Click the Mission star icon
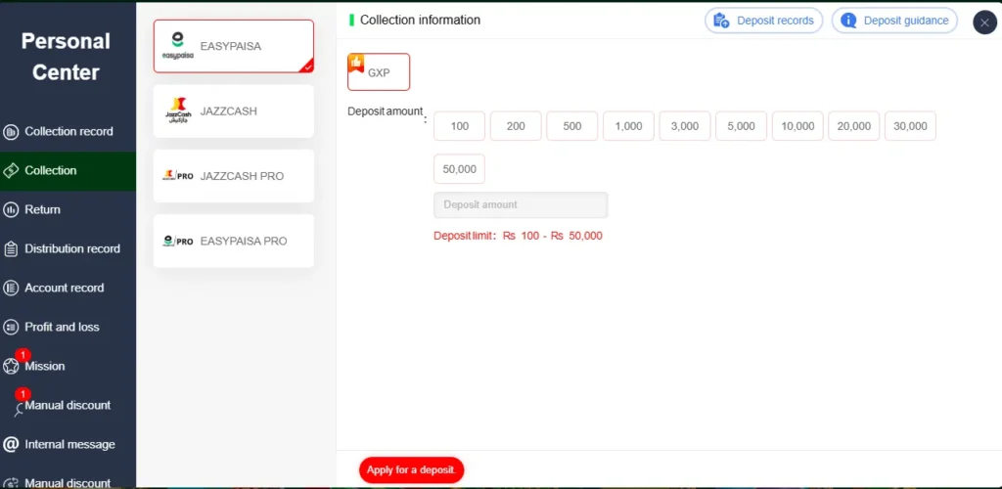Image resolution: width=1002 pixels, height=489 pixels. coord(11,367)
